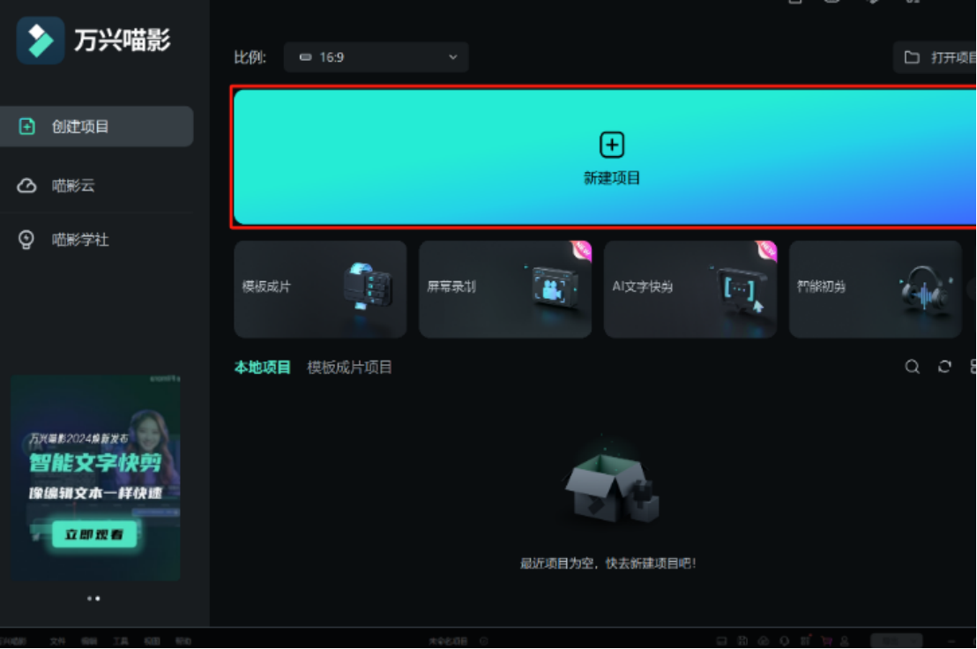Open the 文件 menu in the bottom bar

click(58, 641)
